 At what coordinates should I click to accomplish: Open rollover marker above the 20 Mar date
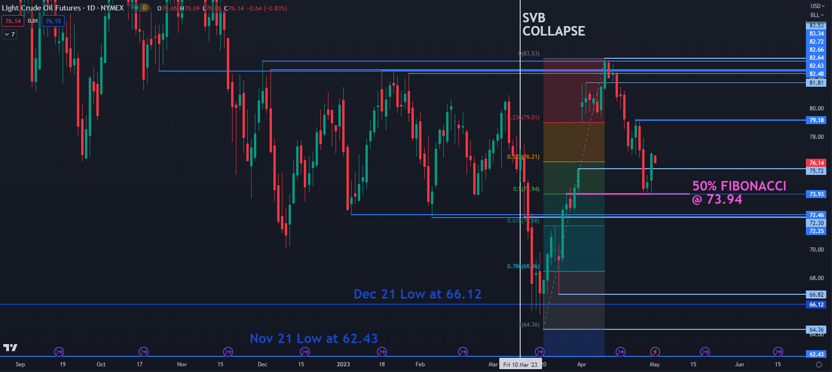pos(540,352)
